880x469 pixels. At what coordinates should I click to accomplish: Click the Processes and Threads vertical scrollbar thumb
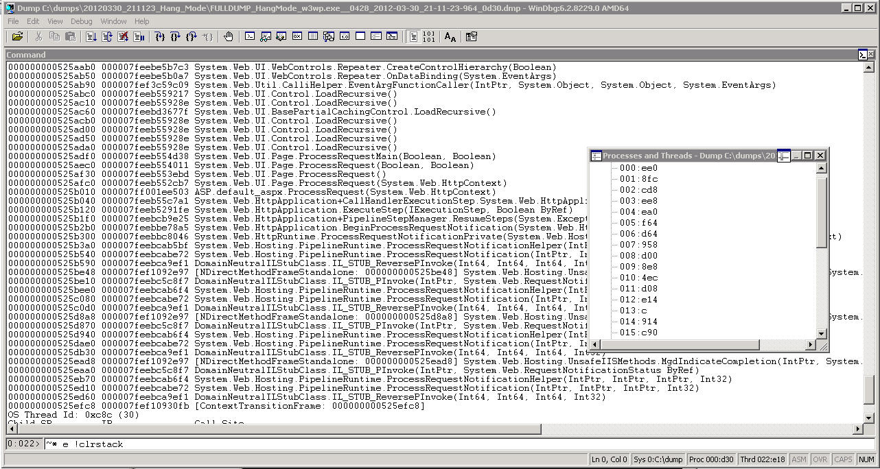pyautogui.click(x=822, y=211)
